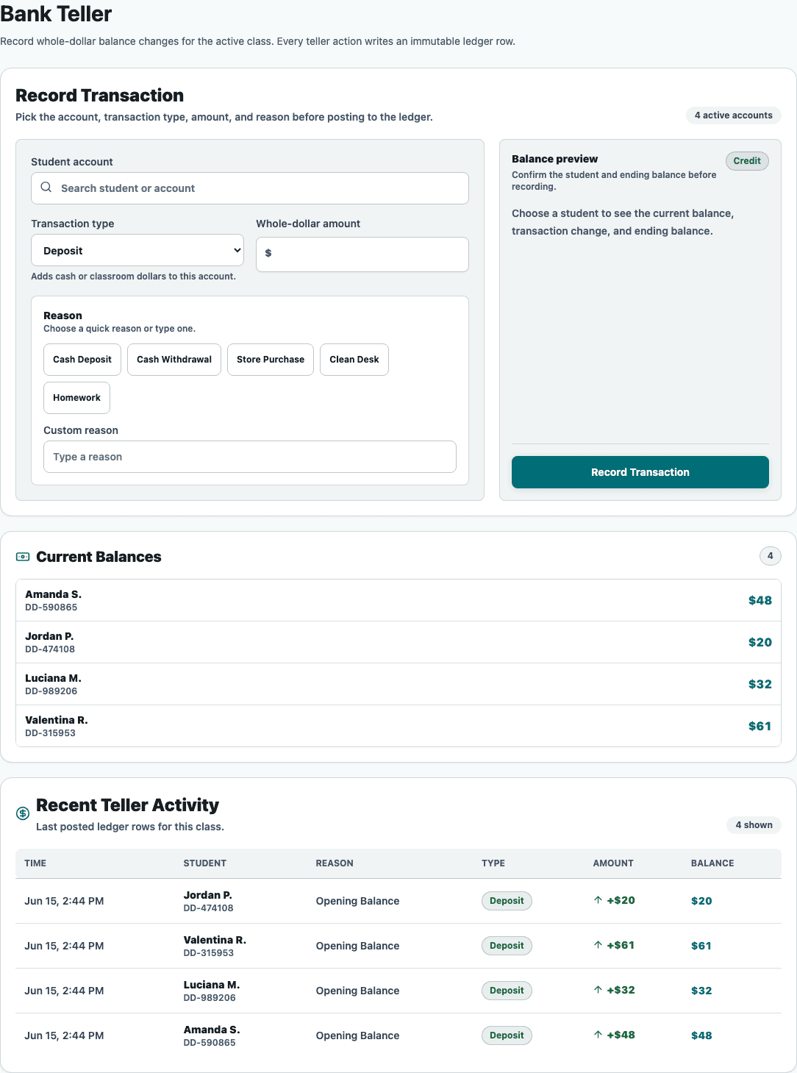Viewport: 797px width, 1073px height.
Task: Click the 4 shown badge
Action: [x=754, y=825]
